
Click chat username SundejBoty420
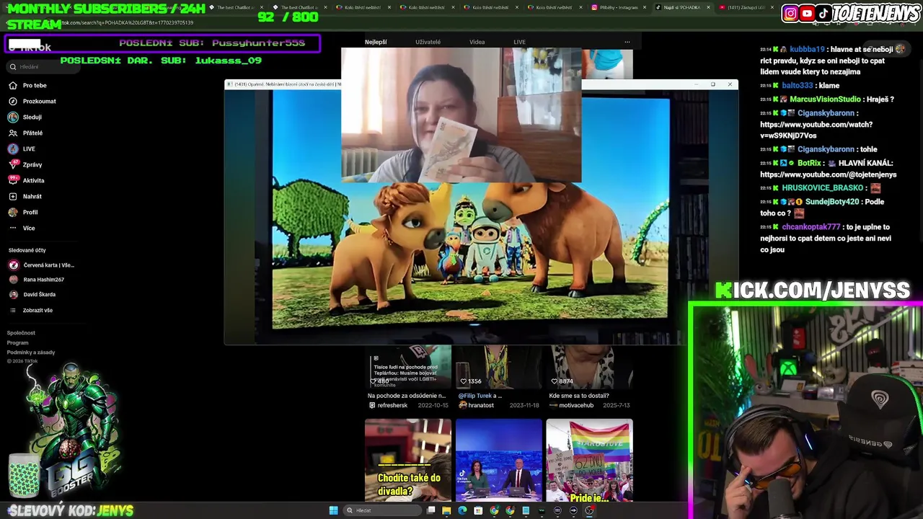(832, 202)
